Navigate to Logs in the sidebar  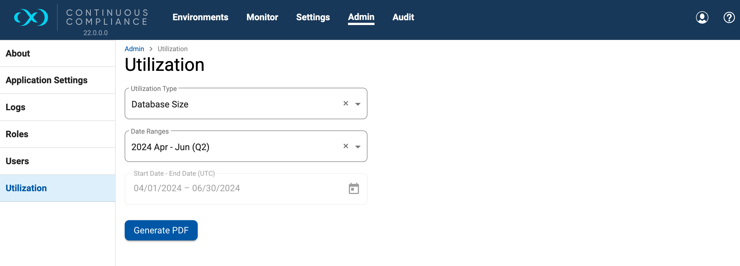pyautogui.click(x=16, y=107)
